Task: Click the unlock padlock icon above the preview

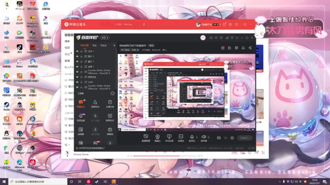Action: click(229, 48)
